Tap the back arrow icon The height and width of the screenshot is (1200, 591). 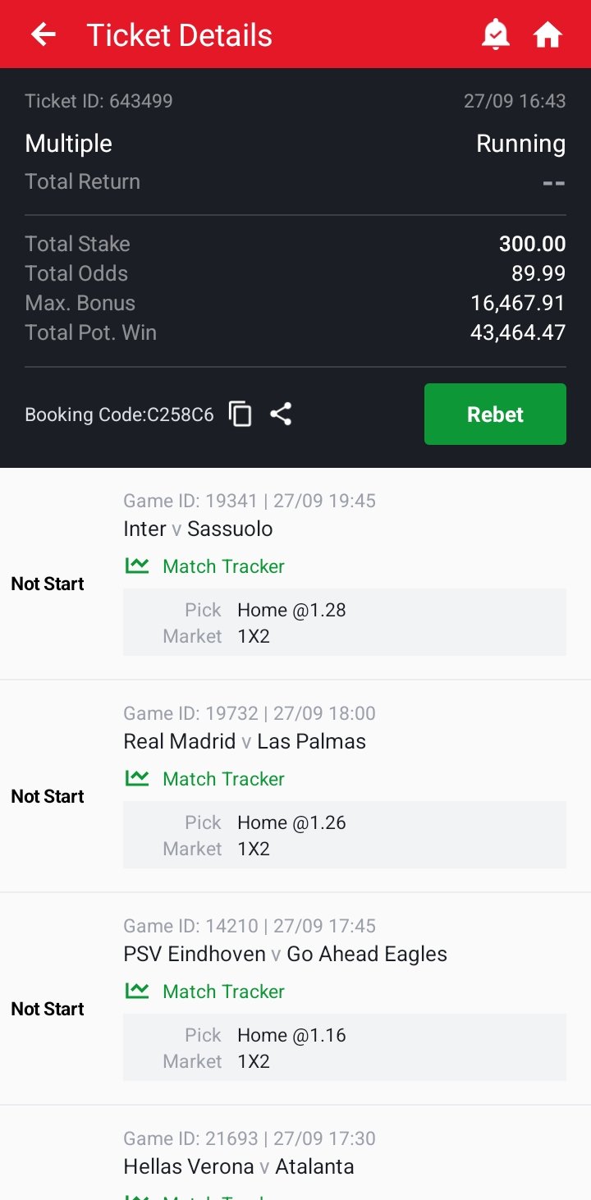(x=44, y=34)
